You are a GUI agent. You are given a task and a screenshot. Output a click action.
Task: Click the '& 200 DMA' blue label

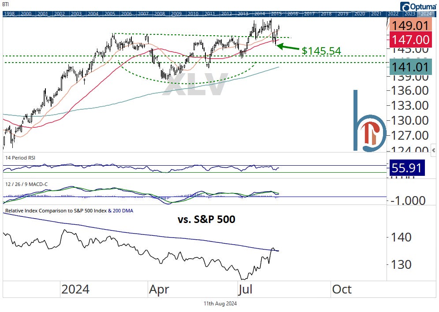[x=121, y=211]
